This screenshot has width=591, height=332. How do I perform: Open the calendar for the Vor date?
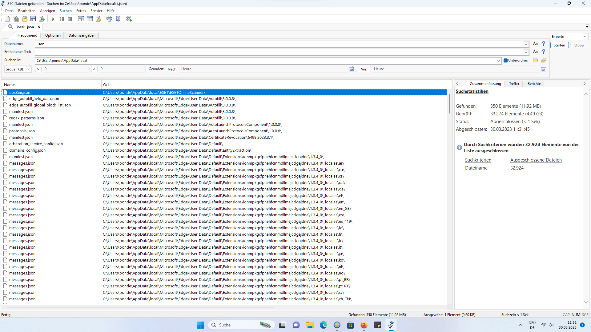click(x=544, y=69)
